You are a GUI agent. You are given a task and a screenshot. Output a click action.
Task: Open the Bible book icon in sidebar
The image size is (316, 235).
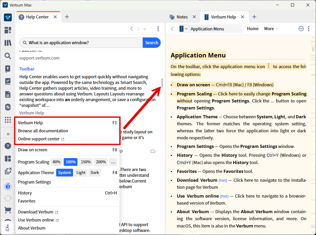point(8,69)
